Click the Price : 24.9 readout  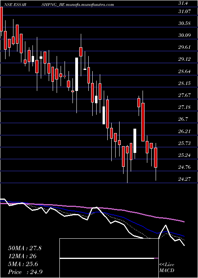coord(25,272)
